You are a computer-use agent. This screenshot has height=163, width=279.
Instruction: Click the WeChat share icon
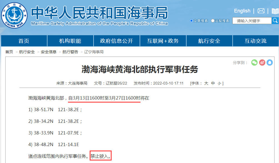[x=254, y=63]
